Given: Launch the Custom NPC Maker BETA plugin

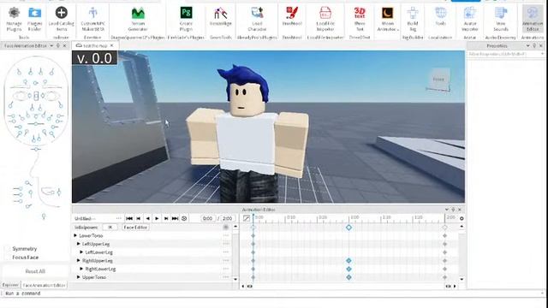Looking at the screenshot, I should tap(92, 19).
